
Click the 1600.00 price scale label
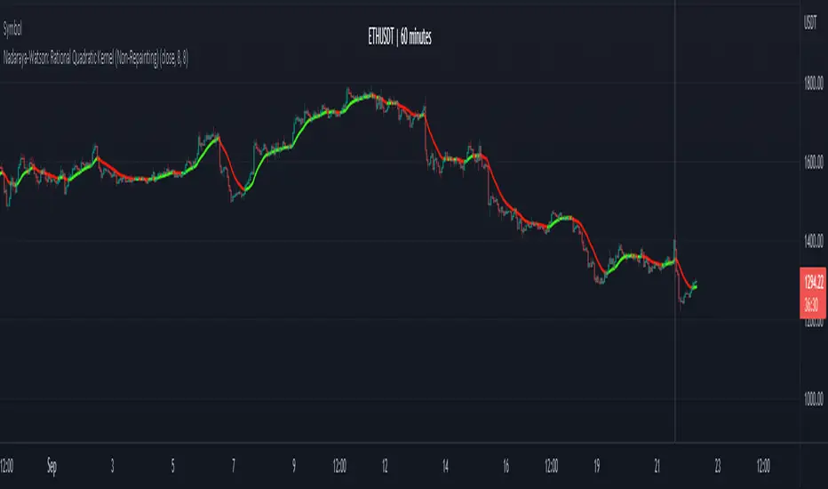pos(814,162)
